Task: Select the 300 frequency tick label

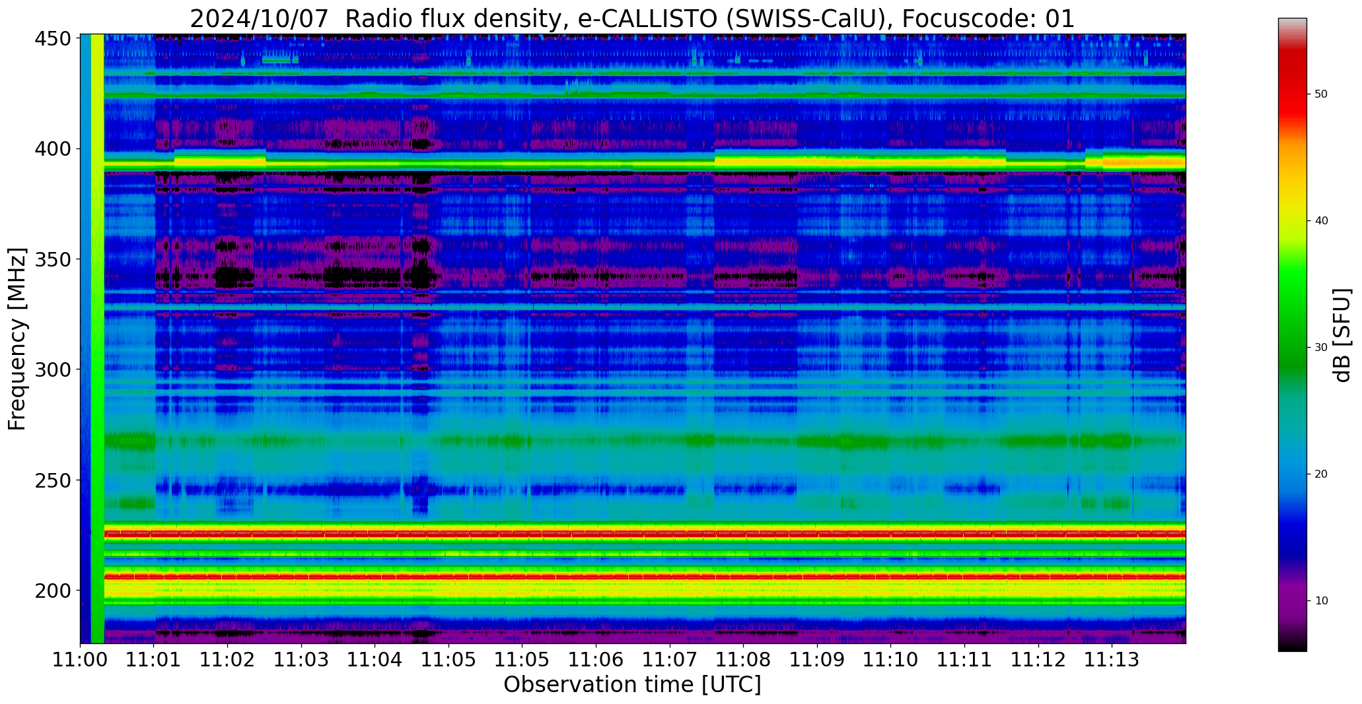Action: click(52, 369)
